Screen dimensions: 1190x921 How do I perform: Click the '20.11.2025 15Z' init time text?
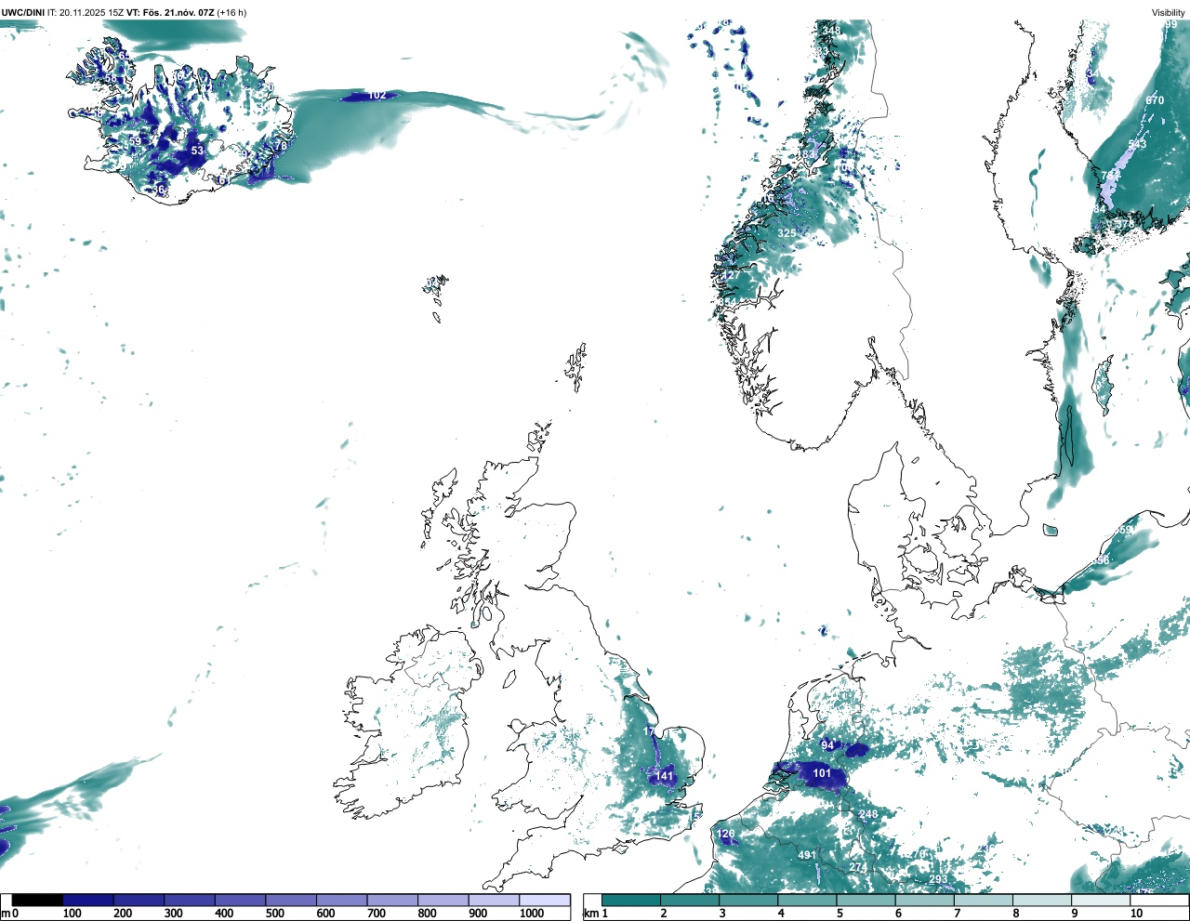pyautogui.click(x=92, y=12)
